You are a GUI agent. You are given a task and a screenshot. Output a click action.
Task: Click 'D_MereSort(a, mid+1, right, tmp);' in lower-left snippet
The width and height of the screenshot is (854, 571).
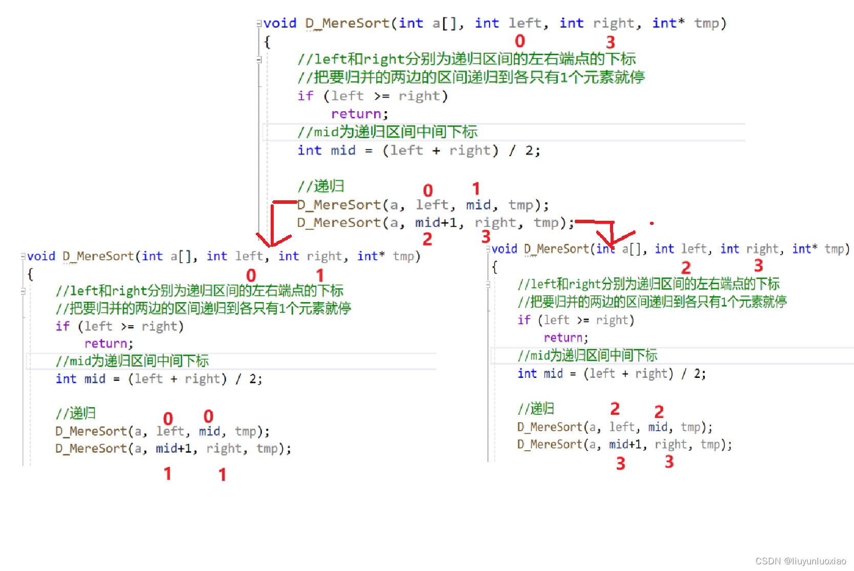(x=173, y=449)
